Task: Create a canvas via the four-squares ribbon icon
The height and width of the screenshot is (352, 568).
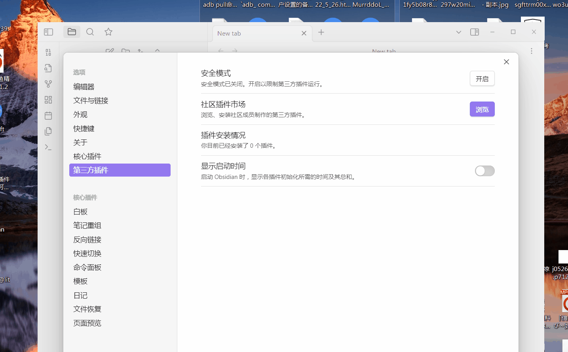Action: (48, 100)
